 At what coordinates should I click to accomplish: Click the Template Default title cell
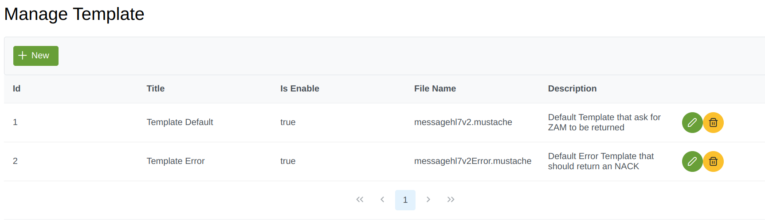[180, 122]
